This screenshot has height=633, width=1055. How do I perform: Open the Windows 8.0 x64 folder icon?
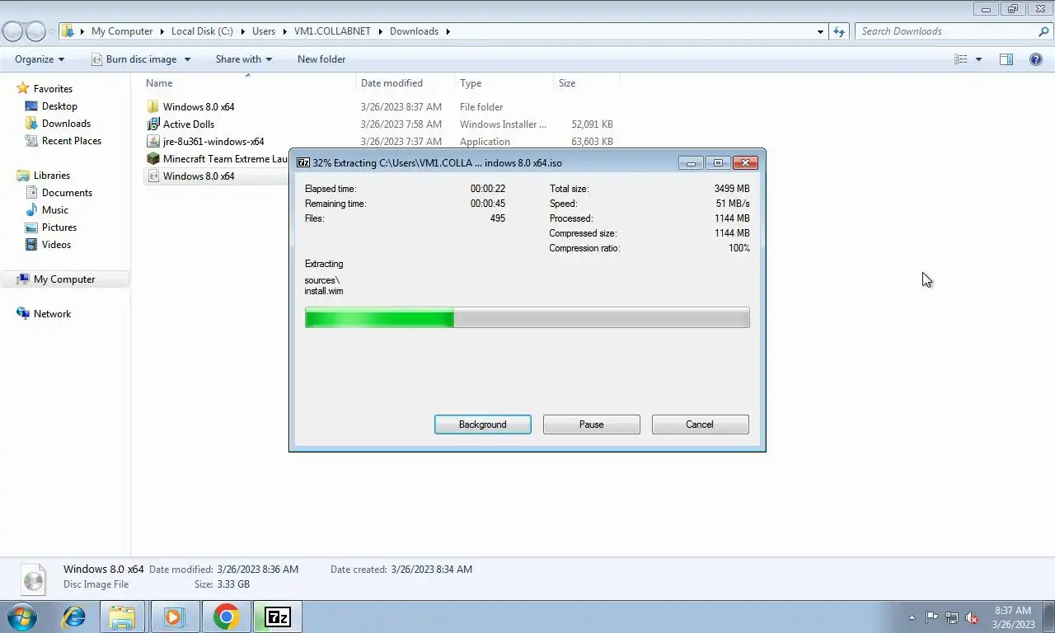(152, 107)
